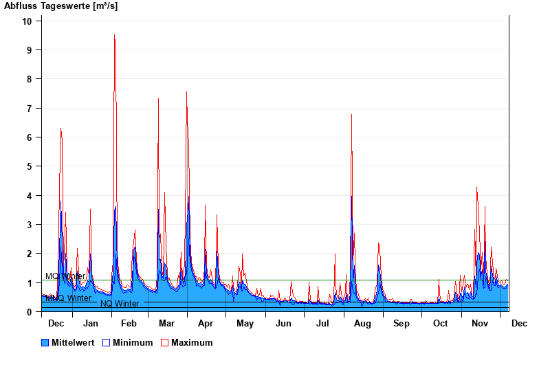
Task: Select the Maximum legend label
Action: (192, 342)
